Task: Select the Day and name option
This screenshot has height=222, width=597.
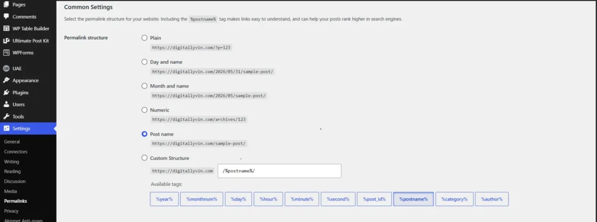Action: tap(145, 62)
